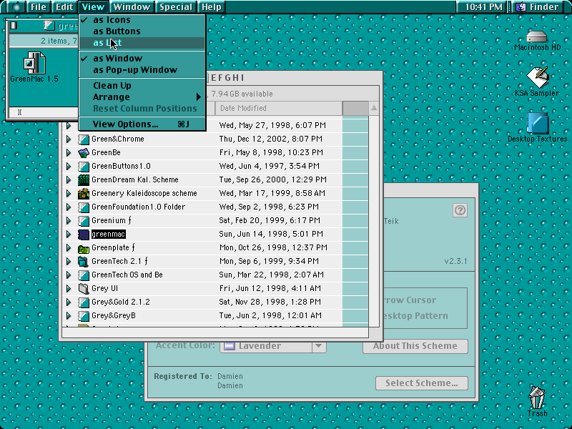Image resolution: width=572 pixels, height=429 pixels.
Task: Expand the Greenium ƒ disclosure triangle
Action: pyautogui.click(x=69, y=221)
